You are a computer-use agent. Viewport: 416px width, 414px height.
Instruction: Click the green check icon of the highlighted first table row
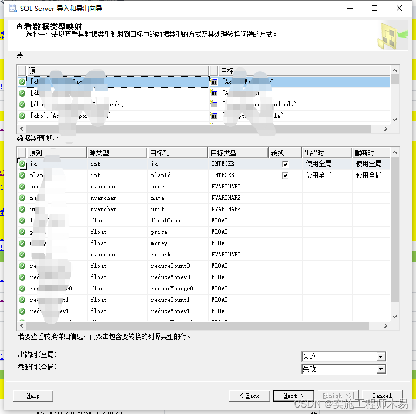(22, 82)
